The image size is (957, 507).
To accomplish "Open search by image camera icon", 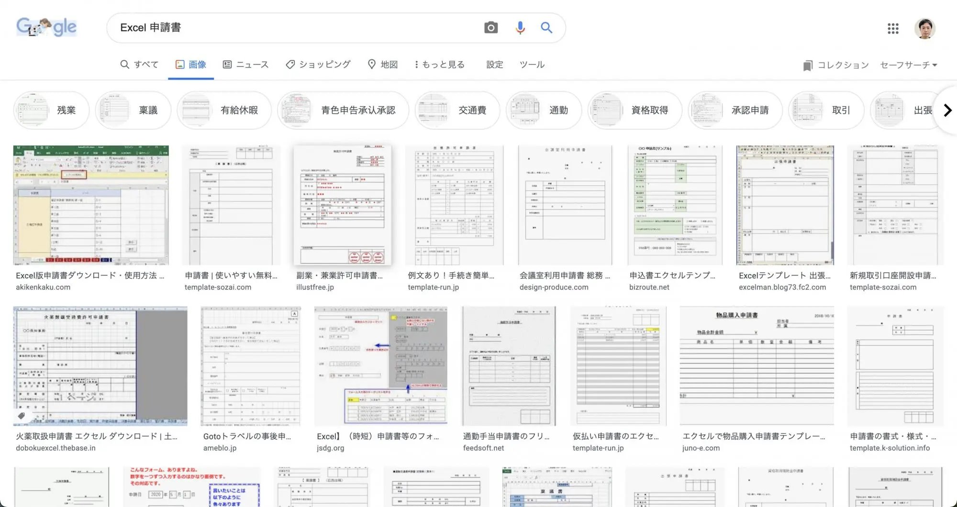I will pyautogui.click(x=491, y=28).
